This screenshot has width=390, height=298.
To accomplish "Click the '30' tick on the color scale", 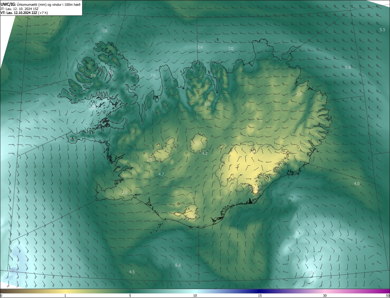I will (x=325, y=296).
